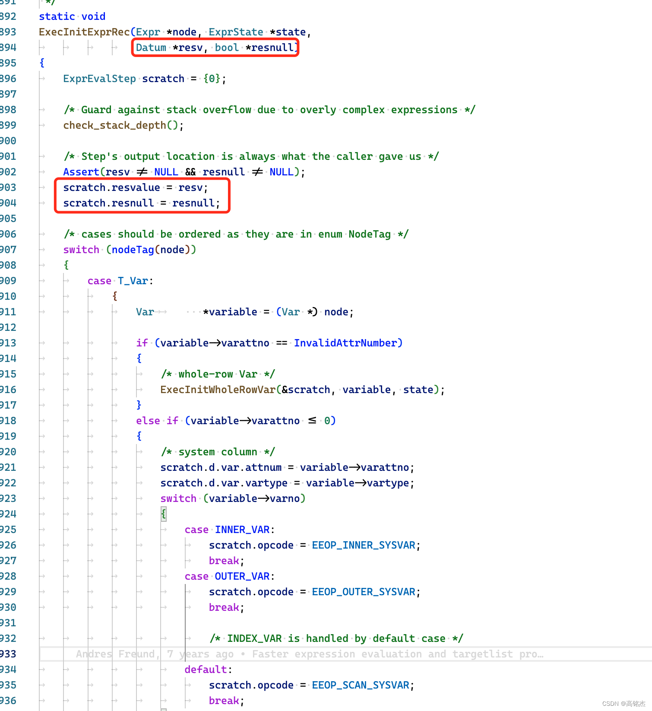Screen dimensions: 652x711
Task: Click 'scratch.resvalue = resv;' statement
Action: [136, 187]
